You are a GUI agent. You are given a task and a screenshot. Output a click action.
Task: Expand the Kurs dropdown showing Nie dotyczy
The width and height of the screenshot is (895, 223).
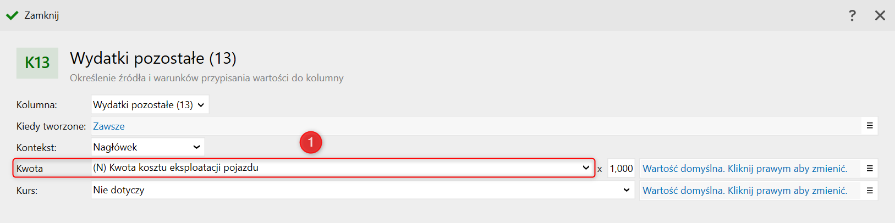click(363, 190)
